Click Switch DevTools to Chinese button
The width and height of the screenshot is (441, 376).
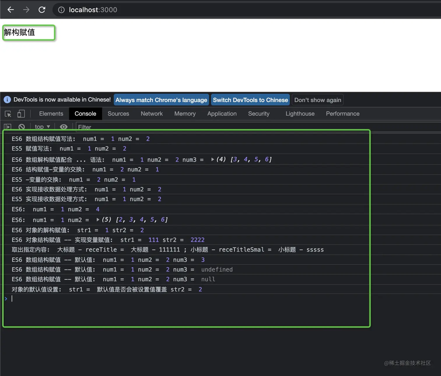[x=250, y=100]
